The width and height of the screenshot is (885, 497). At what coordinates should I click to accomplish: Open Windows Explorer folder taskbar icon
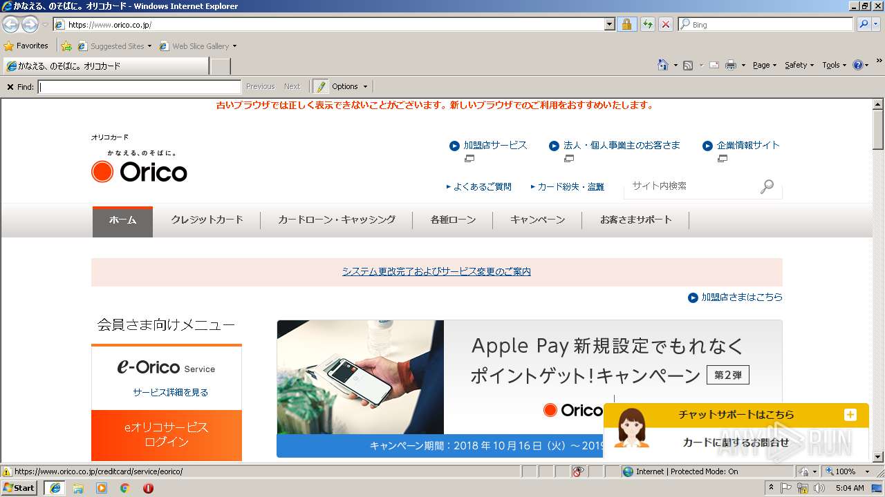78,488
